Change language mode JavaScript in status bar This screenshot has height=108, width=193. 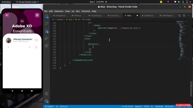click(159, 106)
